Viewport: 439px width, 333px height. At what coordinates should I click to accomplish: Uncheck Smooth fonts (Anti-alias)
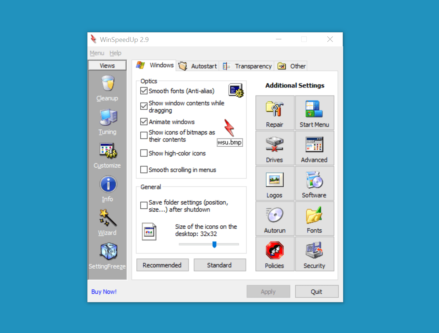pyautogui.click(x=144, y=91)
